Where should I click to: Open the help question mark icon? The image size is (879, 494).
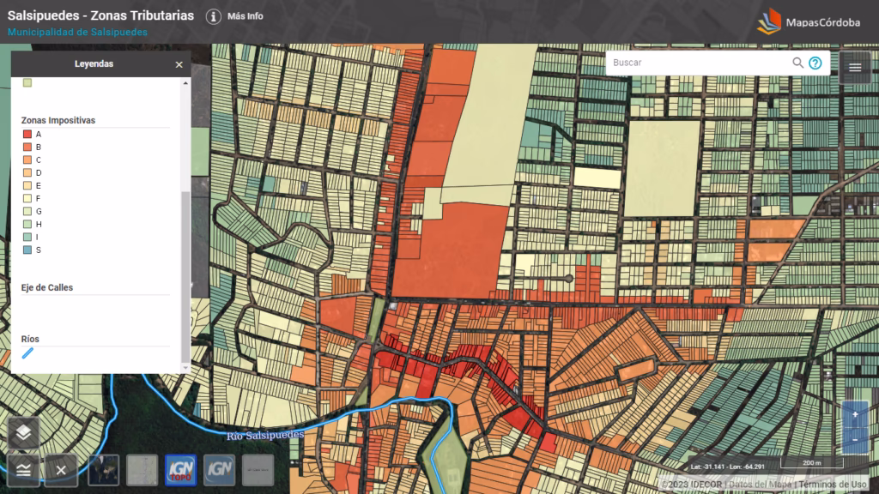click(815, 63)
